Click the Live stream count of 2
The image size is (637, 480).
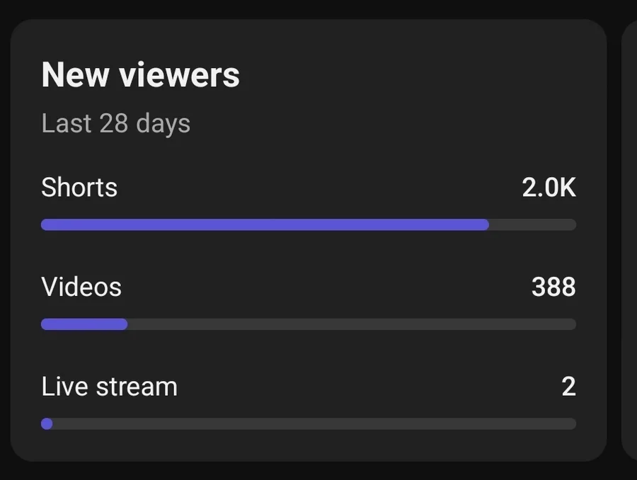(568, 387)
